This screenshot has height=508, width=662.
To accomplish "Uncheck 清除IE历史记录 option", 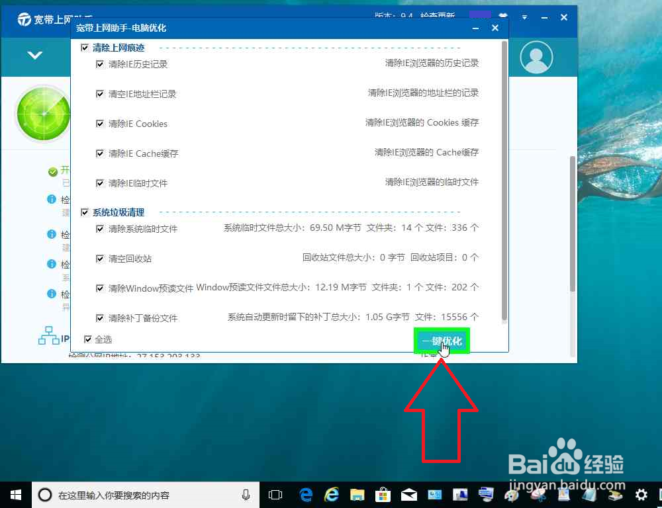I will pos(100,64).
